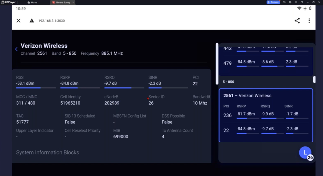This screenshot has height=176, width=323.
Task: Select the PCI 22 row in channel list
Action: (266, 130)
